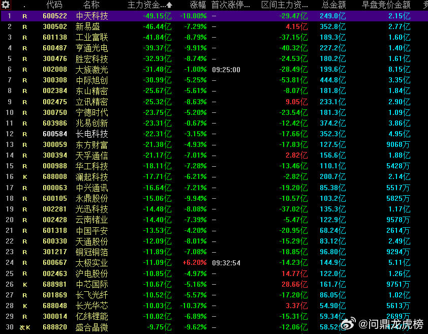The image size is (428, 334).
Task: Click 444.8亿 total amount value
Action: coord(333,80)
